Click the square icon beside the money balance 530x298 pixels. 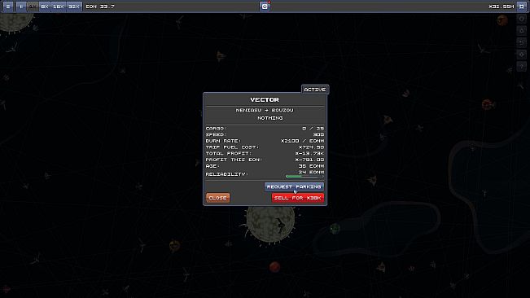pyautogui.click(x=522, y=7)
